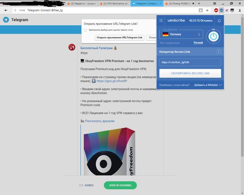Expand the Germany location selector
The width and height of the screenshot is (244, 195).
181,34
